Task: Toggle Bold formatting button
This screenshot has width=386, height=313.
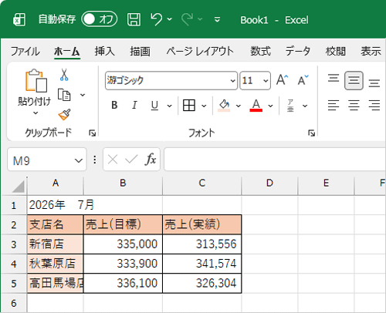Action: (x=114, y=105)
